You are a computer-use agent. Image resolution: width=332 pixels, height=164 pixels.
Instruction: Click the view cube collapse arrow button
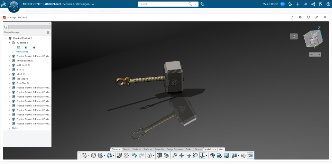click(x=294, y=36)
